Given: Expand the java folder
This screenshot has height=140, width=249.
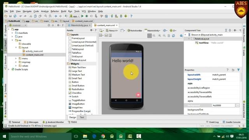Looking at the screenshot, I should 12,37.
